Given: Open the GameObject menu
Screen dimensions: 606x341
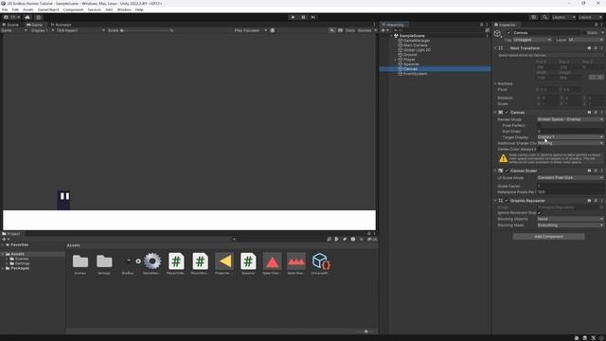Looking at the screenshot, I should pos(48,9).
